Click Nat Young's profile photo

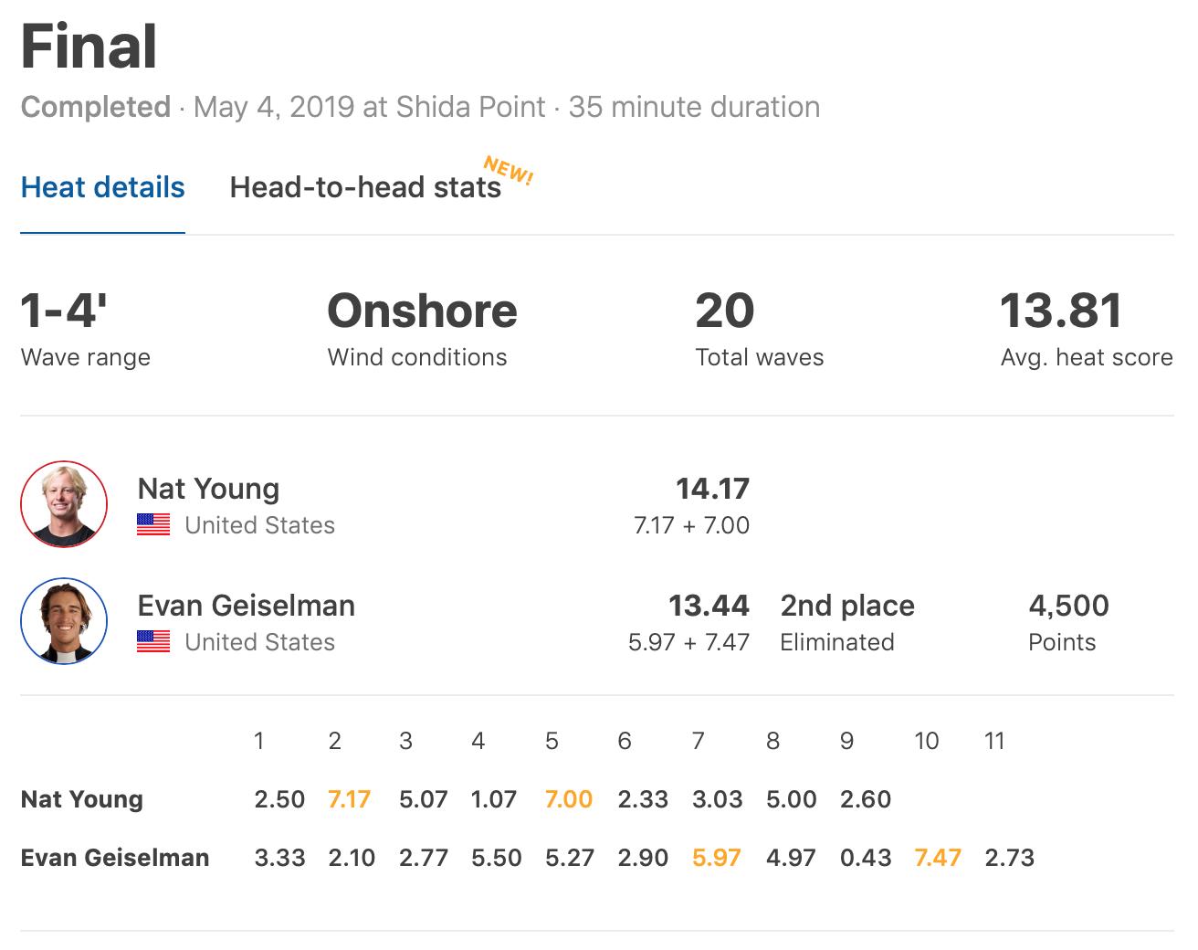[64, 504]
